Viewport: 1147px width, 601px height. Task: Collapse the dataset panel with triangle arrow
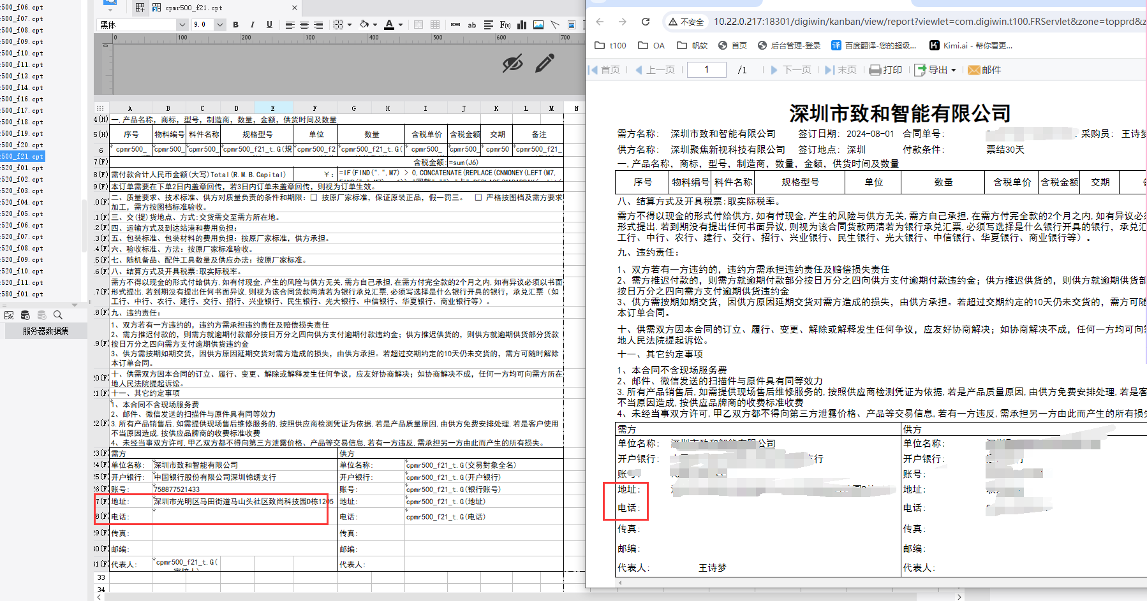coord(75,305)
